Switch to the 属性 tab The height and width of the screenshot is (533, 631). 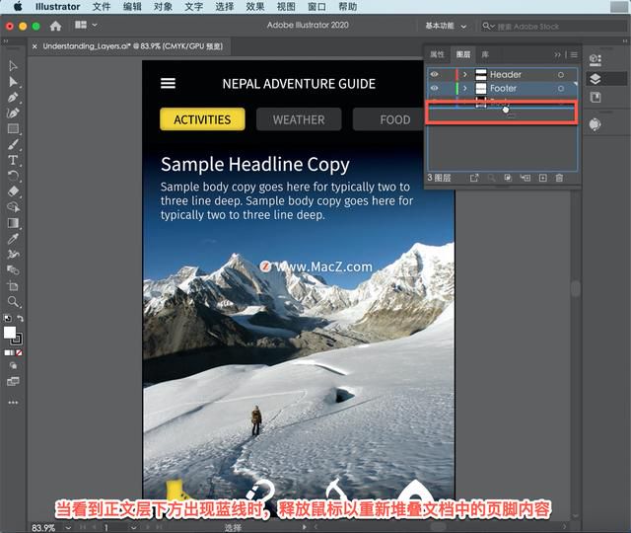point(437,54)
